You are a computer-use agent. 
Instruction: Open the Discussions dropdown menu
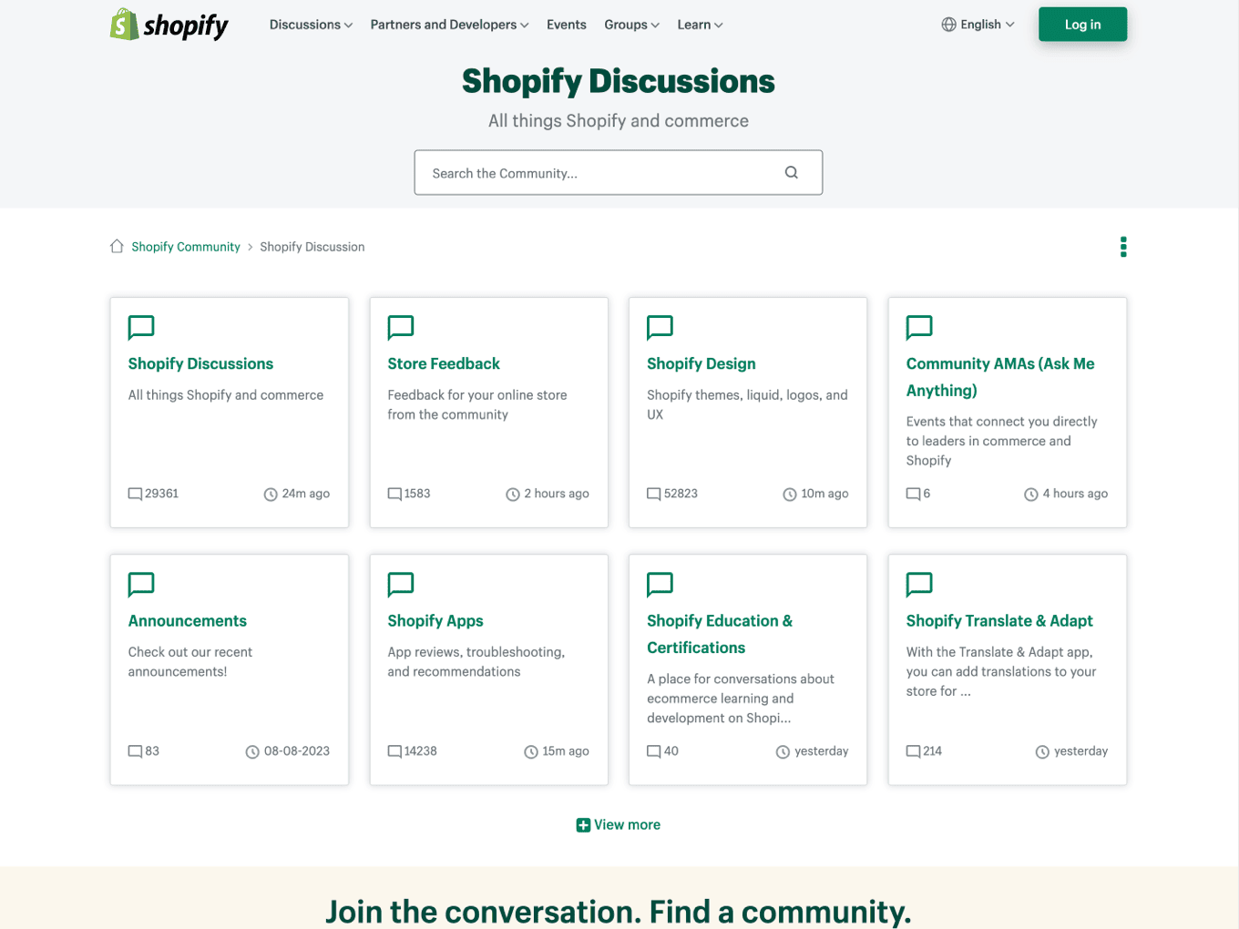311,25
